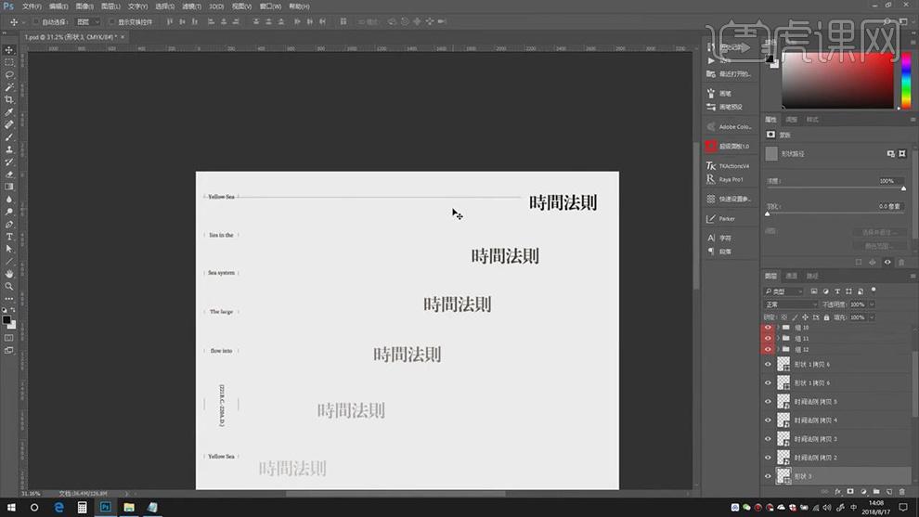
Task: Select the Zoom magnifier tool
Action: click(8, 286)
